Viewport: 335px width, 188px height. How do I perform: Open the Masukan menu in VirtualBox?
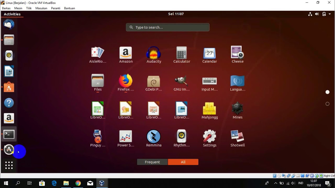pyautogui.click(x=41, y=8)
